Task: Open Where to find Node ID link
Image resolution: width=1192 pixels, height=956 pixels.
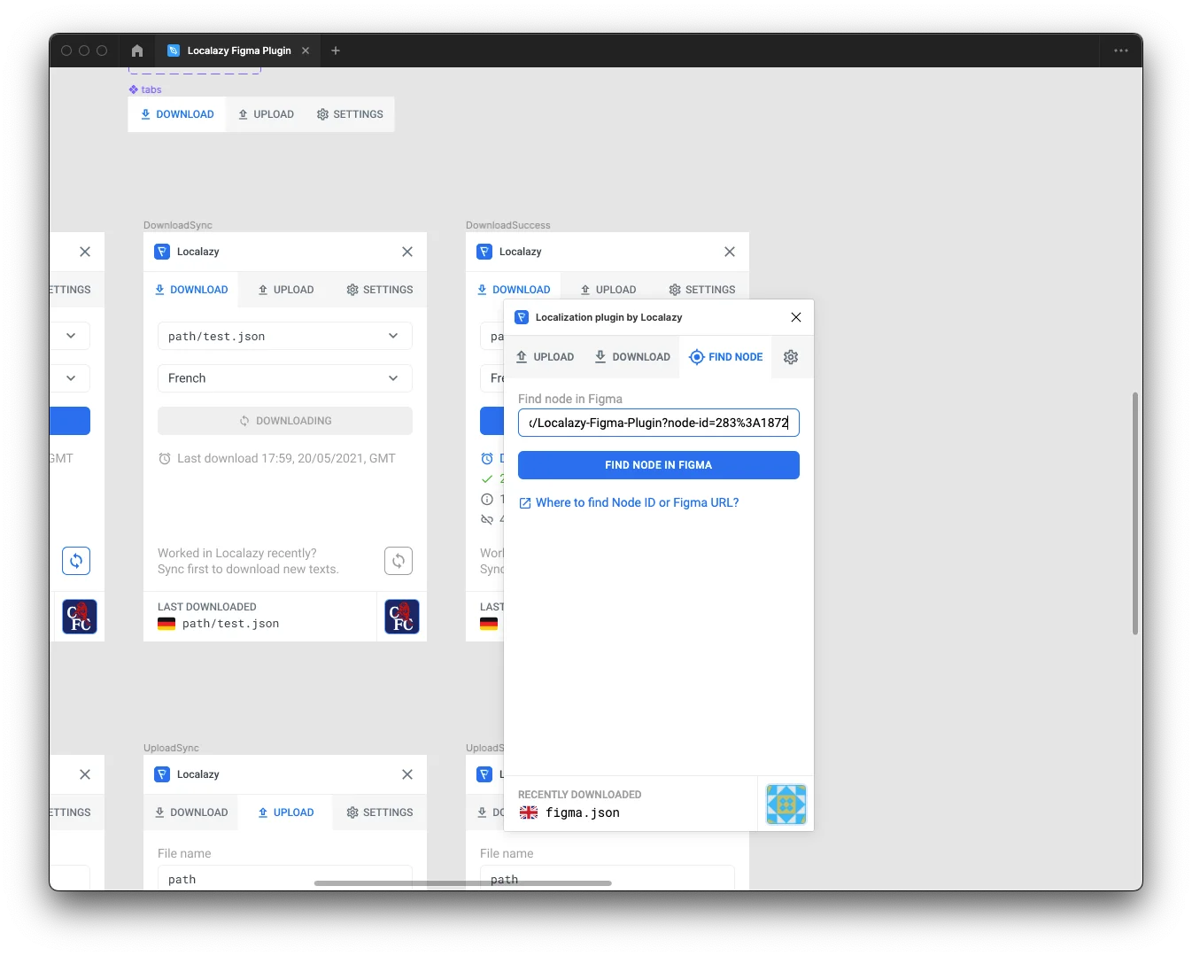Action: 629,502
